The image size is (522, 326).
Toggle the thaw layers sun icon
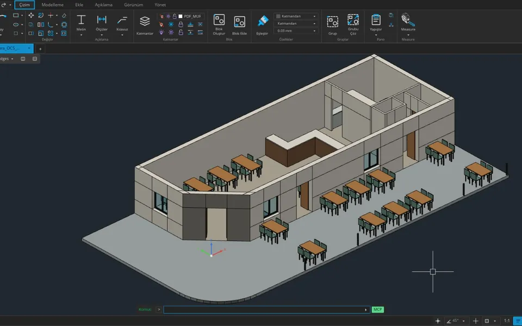(171, 32)
